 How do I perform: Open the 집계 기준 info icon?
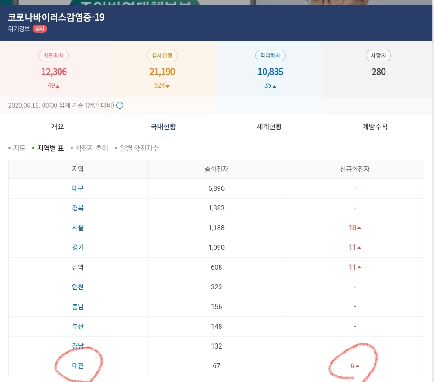[120, 105]
